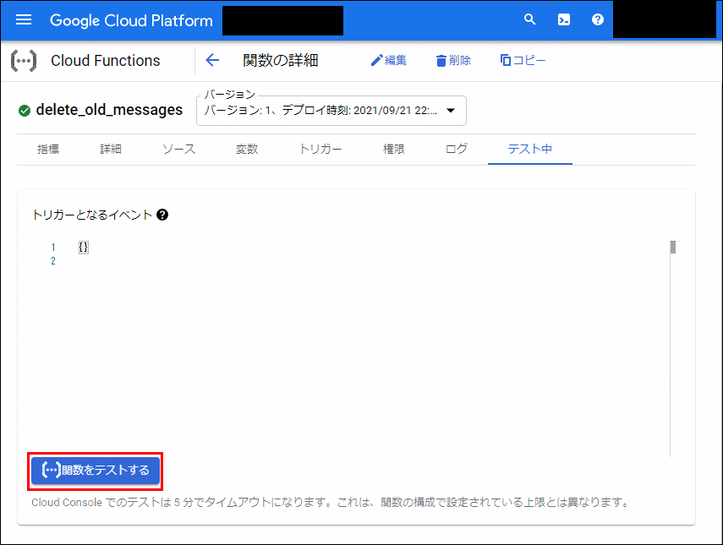Activate the Cloud Shell icon
Viewport: 723px width, 545px height.
563,19
